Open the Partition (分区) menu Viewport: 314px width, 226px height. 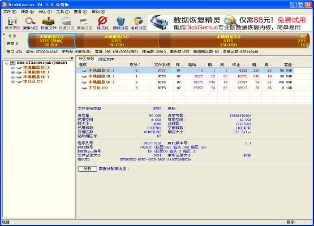click(x=45, y=12)
